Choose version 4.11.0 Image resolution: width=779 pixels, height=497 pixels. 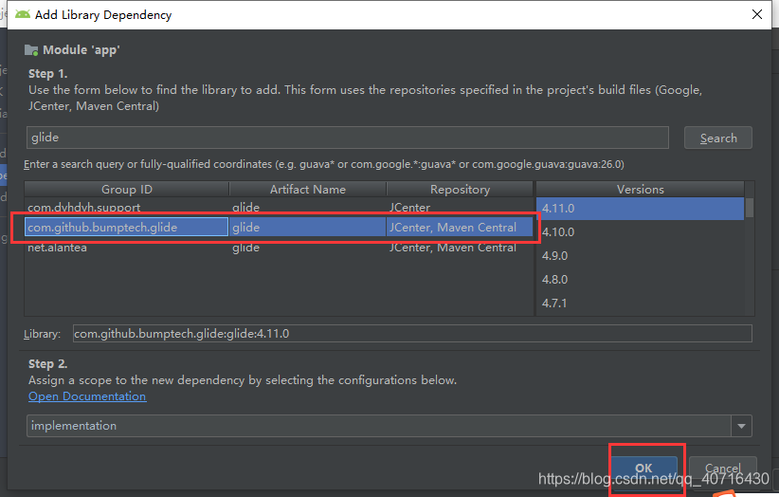point(640,209)
